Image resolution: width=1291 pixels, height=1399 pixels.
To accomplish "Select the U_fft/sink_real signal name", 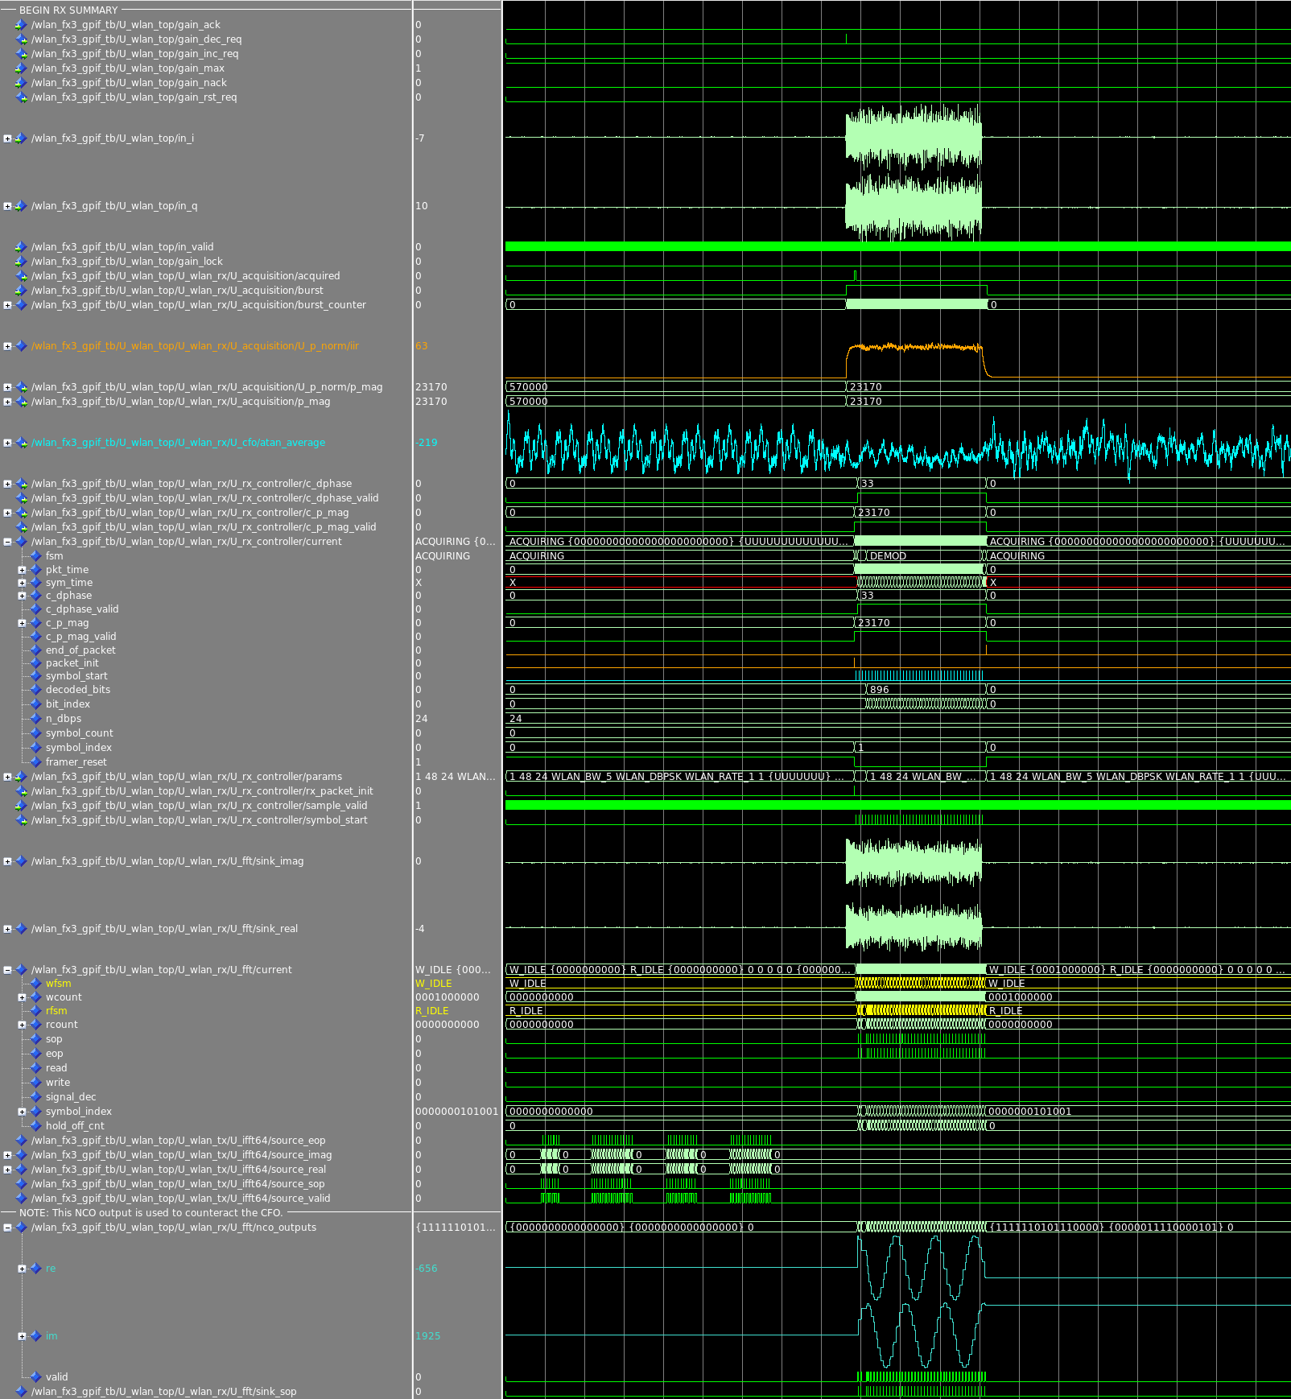I will (164, 929).
